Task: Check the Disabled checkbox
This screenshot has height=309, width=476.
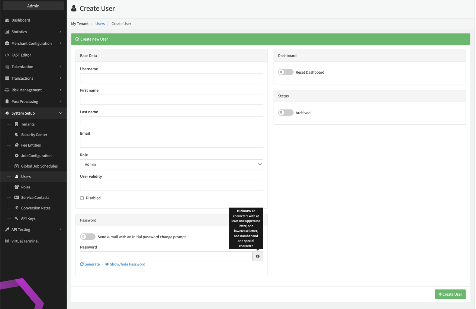Action: pyautogui.click(x=82, y=198)
